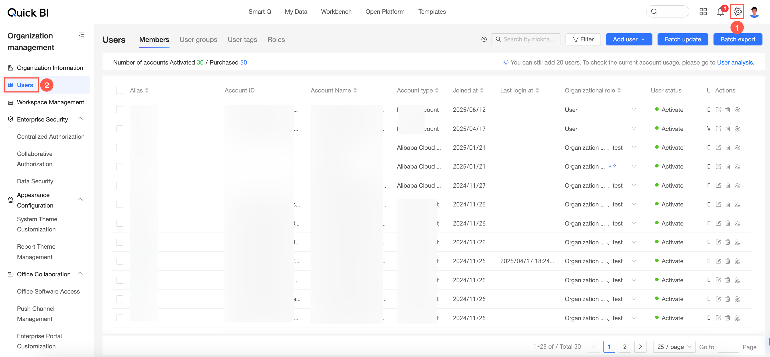Tick the checkbox for the first user row
Image resolution: width=770 pixels, height=357 pixels.
[119, 110]
